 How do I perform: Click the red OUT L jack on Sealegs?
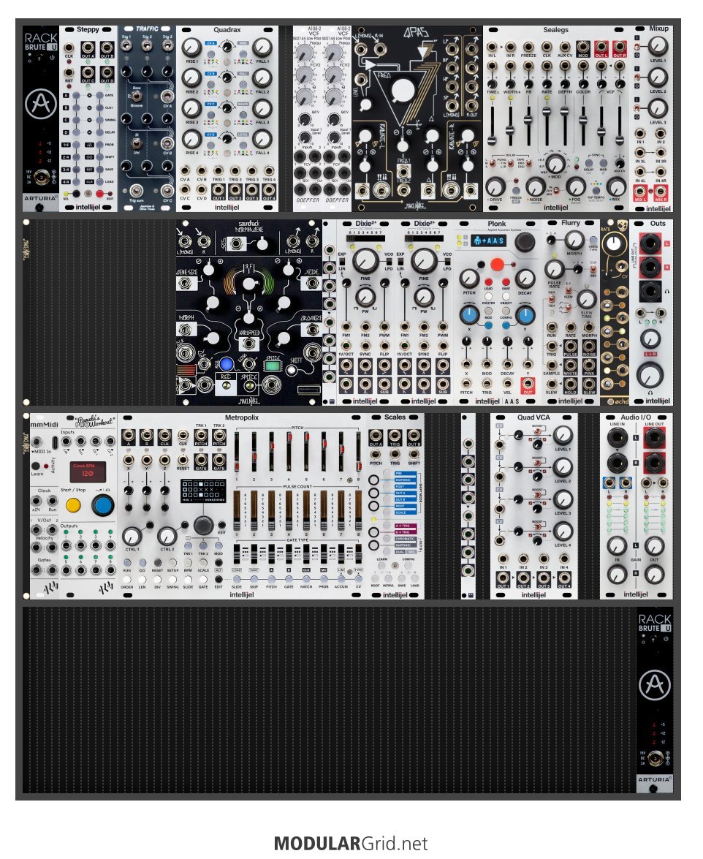tap(601, 48)
